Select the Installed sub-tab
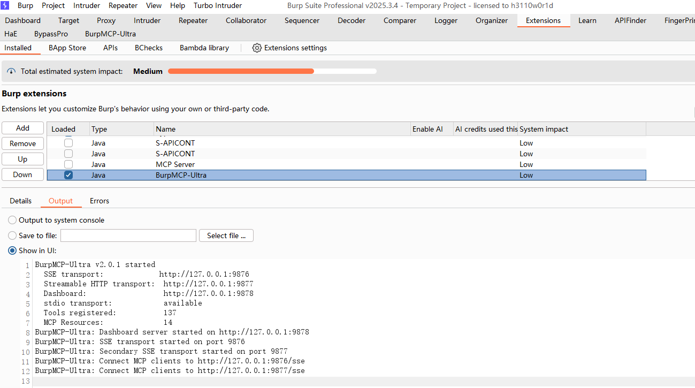 [18, 48]
